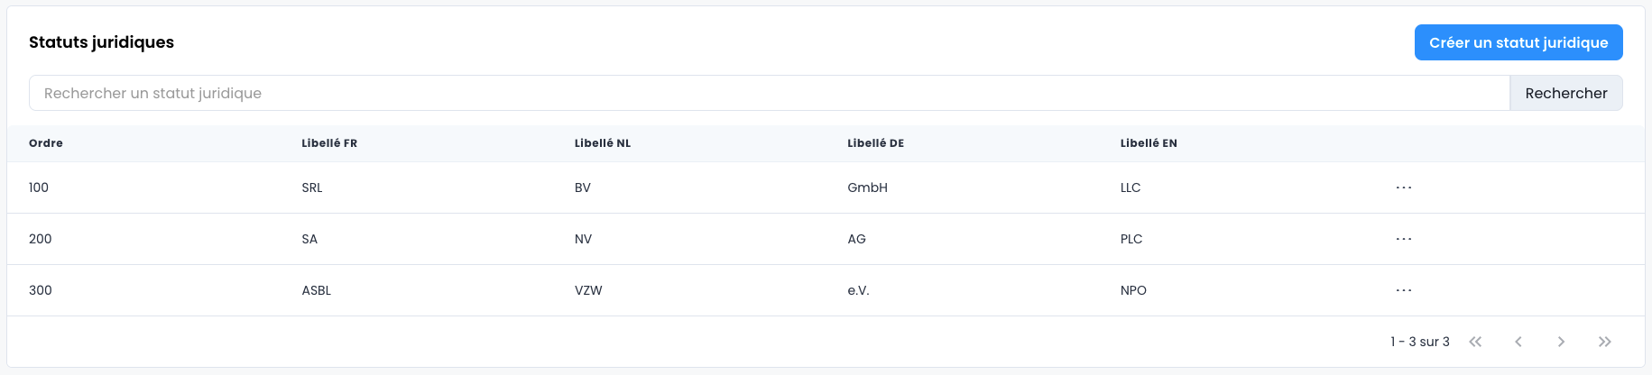
Task: Sort by the Libellé NL column header
Action: click(603, 143)
